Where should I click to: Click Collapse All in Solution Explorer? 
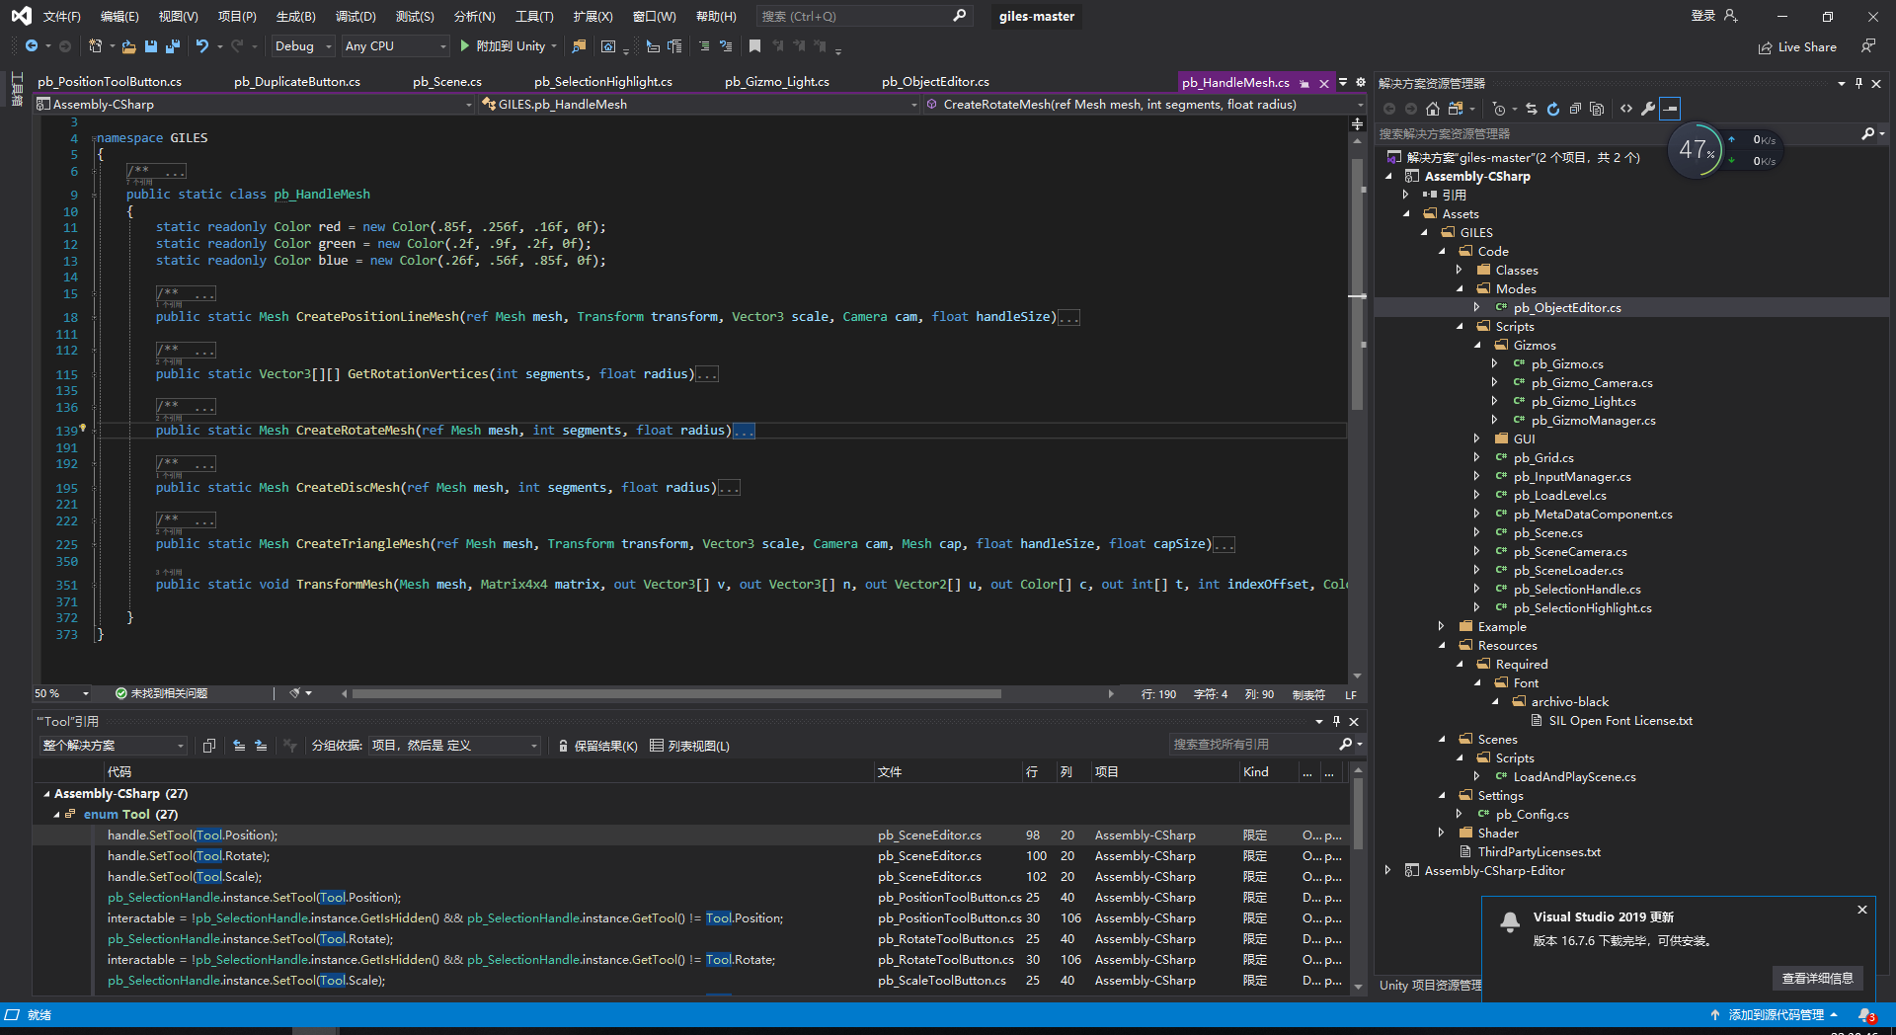1575,109
